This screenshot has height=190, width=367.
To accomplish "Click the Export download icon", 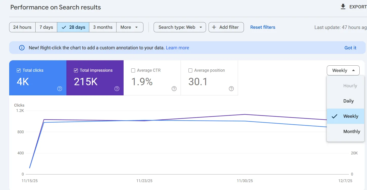I will click(x=343, y=6).
